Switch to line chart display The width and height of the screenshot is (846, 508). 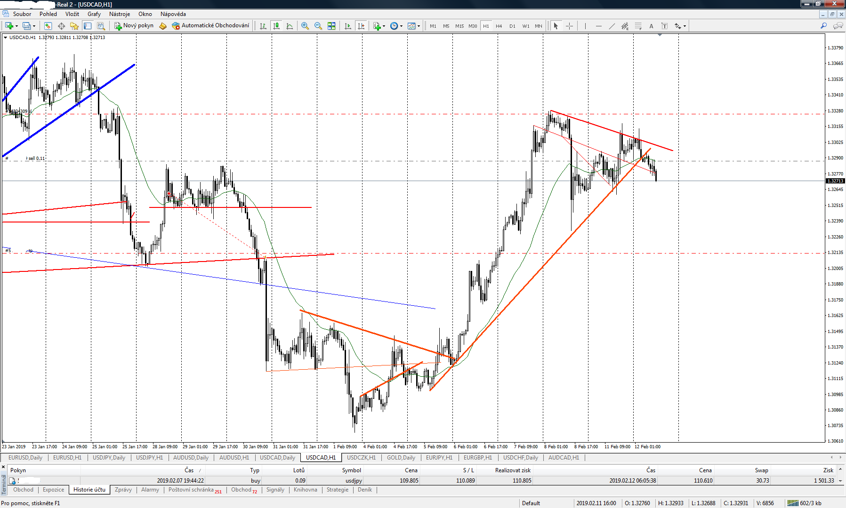click(x=290, y=26)
